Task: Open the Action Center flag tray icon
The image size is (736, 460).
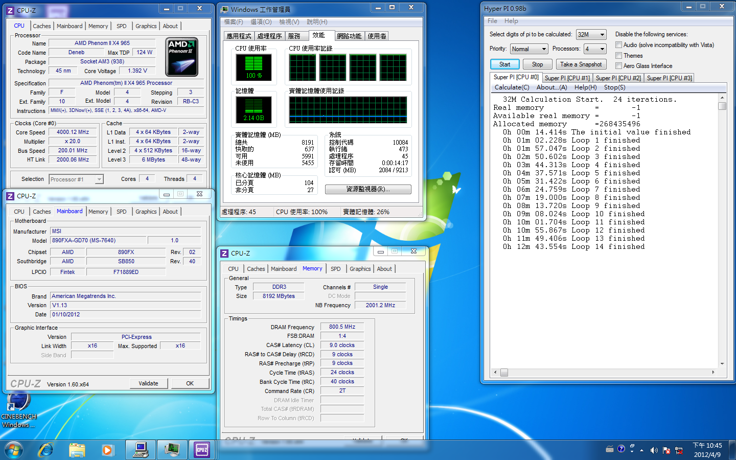Action: pos(666,450)
